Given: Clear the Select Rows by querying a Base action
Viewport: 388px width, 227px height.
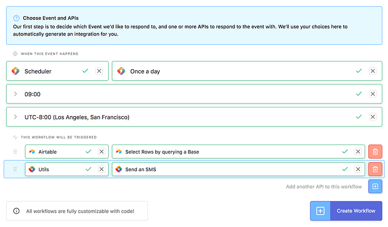Looking at the screenshot, I should tap(358, 152).
